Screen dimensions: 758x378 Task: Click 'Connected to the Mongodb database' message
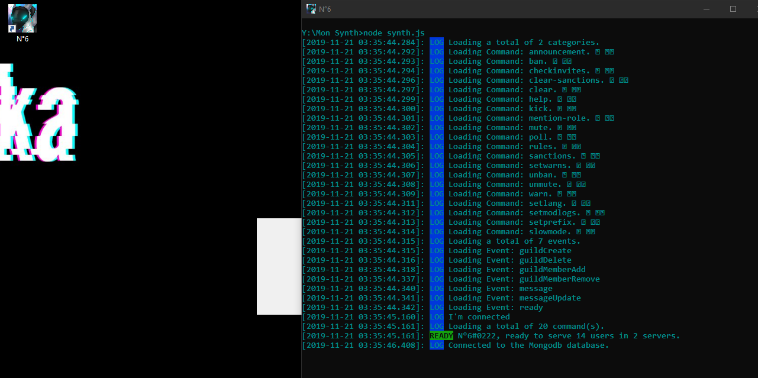click(x=528, y=345)
